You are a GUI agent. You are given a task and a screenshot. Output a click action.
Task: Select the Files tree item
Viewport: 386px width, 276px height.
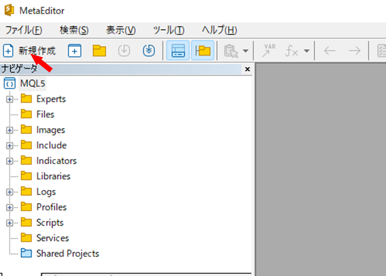tap(46, 114)
